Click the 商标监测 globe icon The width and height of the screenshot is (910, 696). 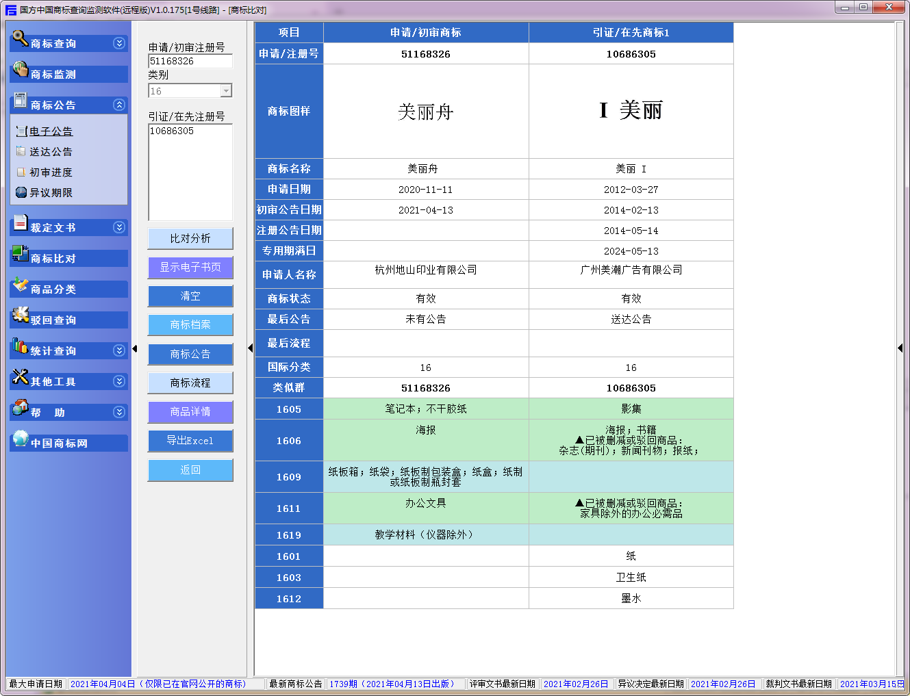click(20, 69)
